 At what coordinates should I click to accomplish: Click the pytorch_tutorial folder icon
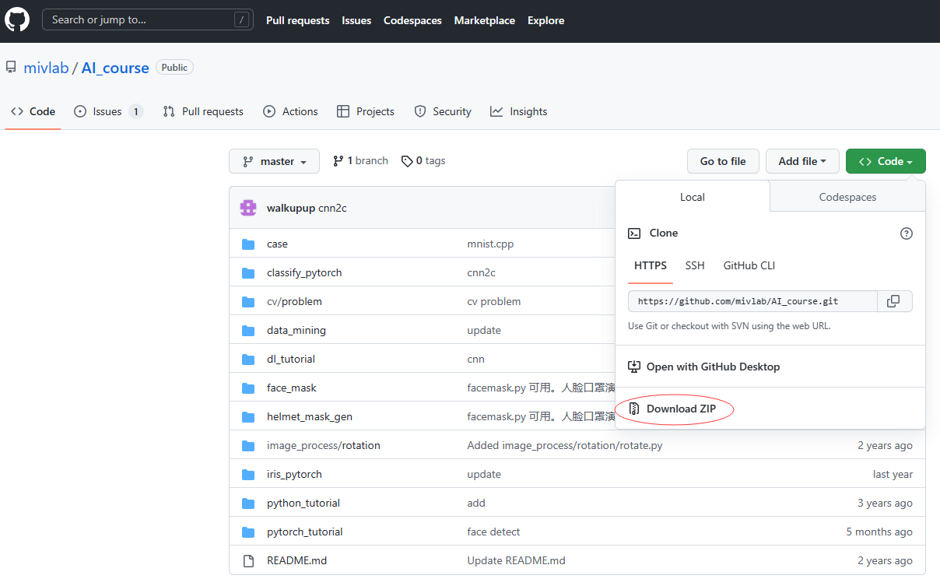click(248, 532)
